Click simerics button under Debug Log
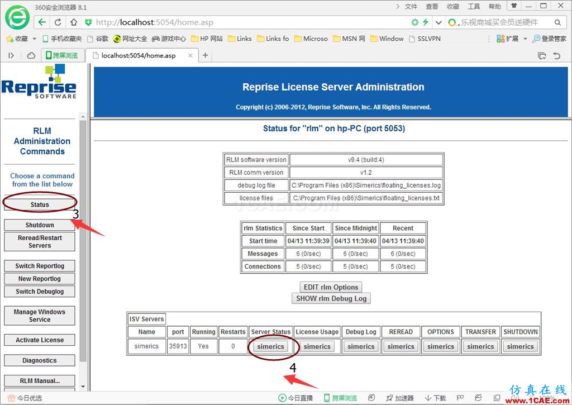 (x=361, y=346)
